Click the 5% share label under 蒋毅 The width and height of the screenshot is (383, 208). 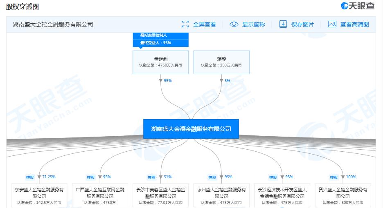227,81
